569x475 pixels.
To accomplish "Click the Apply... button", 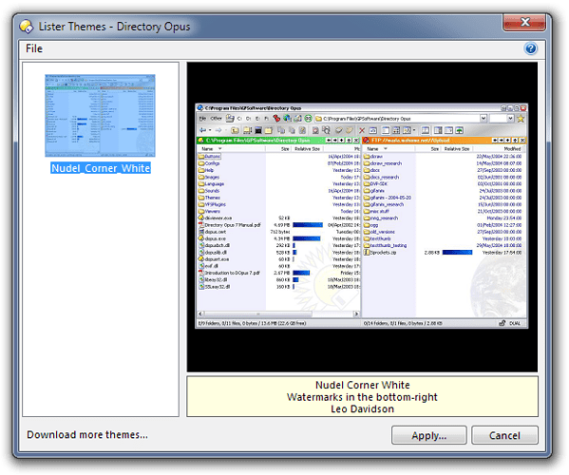I will pos(429,435).
